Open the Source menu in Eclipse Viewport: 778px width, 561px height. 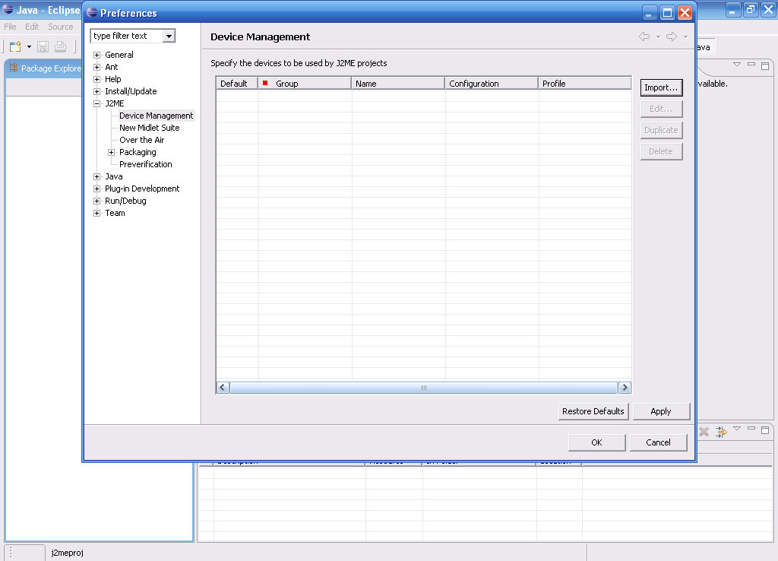click(61, 27)
